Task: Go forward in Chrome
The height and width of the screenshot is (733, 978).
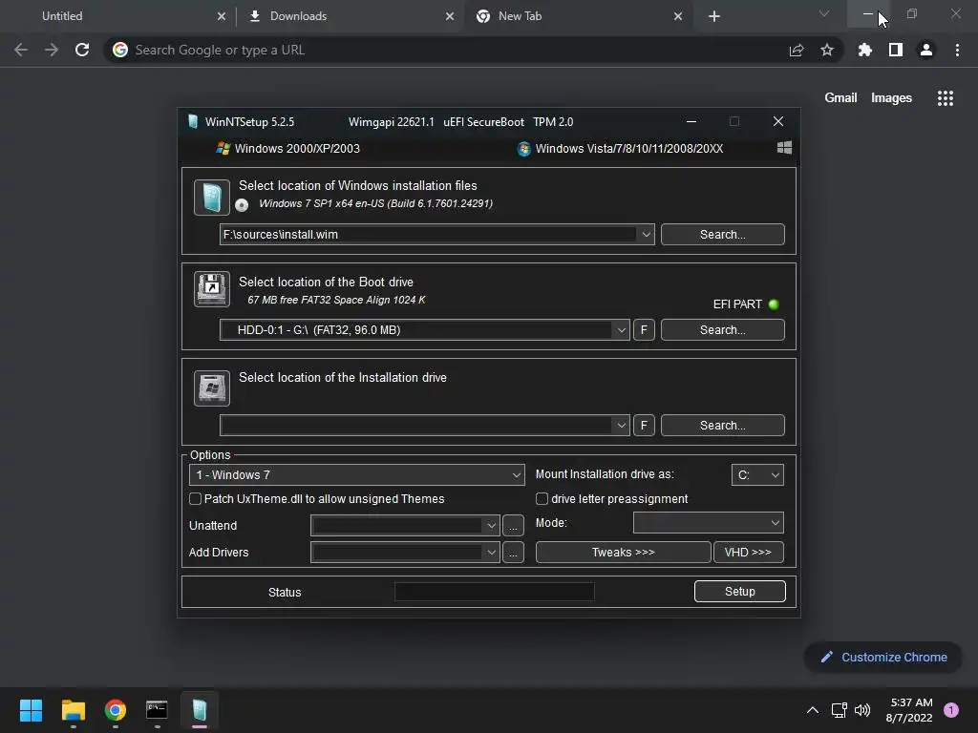Action: pos(52,50)
